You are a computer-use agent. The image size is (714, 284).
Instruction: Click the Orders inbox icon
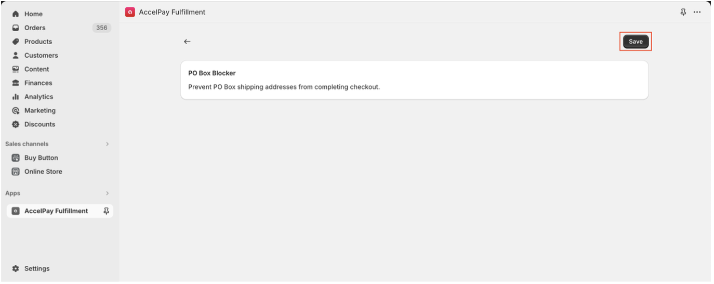(x=16, y=28)
